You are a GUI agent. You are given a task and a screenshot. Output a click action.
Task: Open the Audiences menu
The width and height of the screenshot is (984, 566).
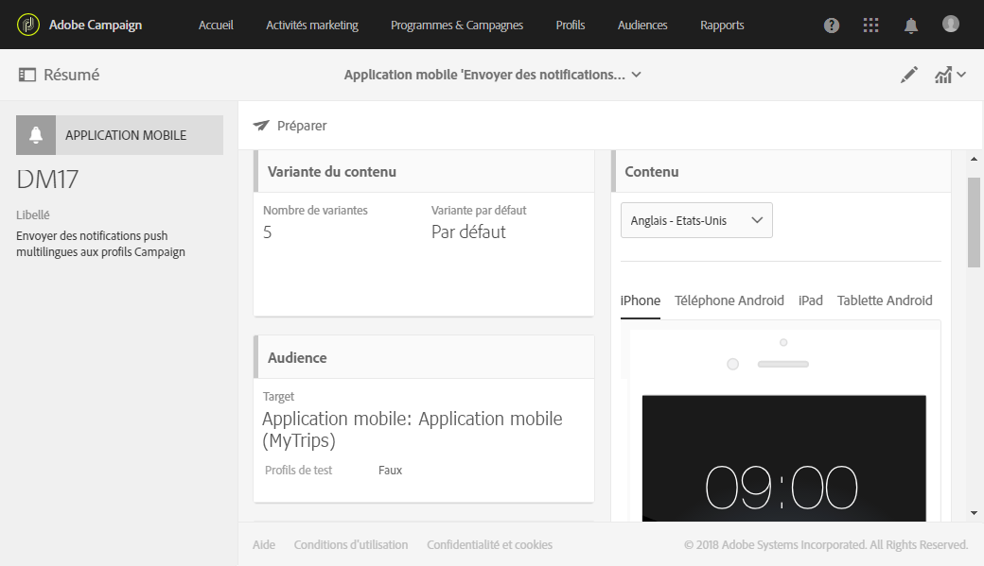tap(642, 26)
